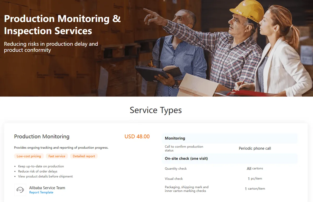Click the Service Types heading
The width and height of the screenshot is (313, 202).
pyautogui.click(x=156, y=110)
